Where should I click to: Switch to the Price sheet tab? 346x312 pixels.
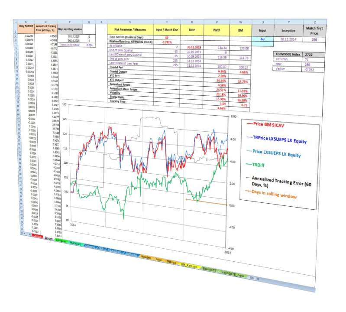158,260
